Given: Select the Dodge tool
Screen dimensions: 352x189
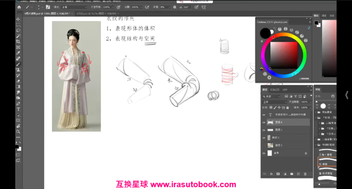Looking at the screenshot, I should point(18,98).
